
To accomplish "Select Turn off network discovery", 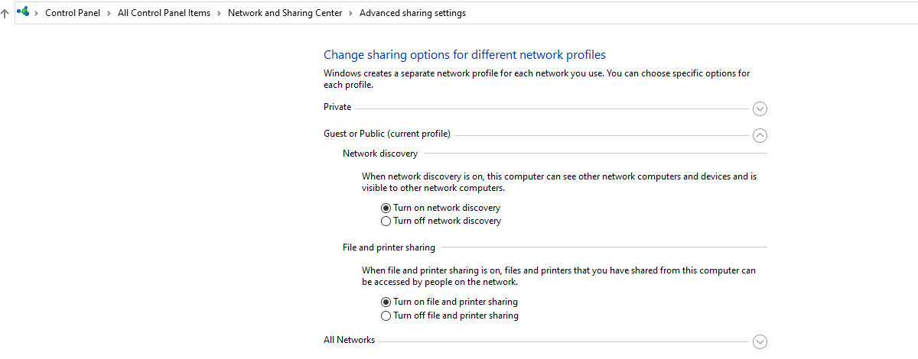I will [386, 222].
